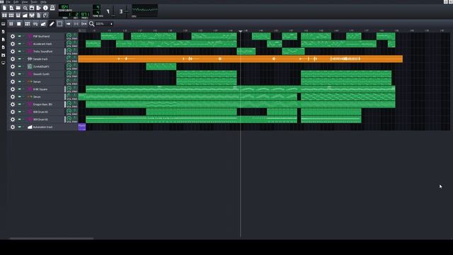
Task: Show the Piano Roll
Action: (x=18, y=15)
